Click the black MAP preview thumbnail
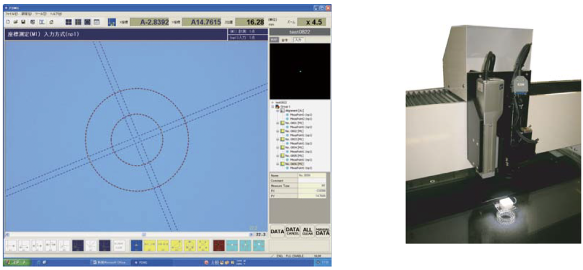The image size is (583, 270). [x=300, y=71]
